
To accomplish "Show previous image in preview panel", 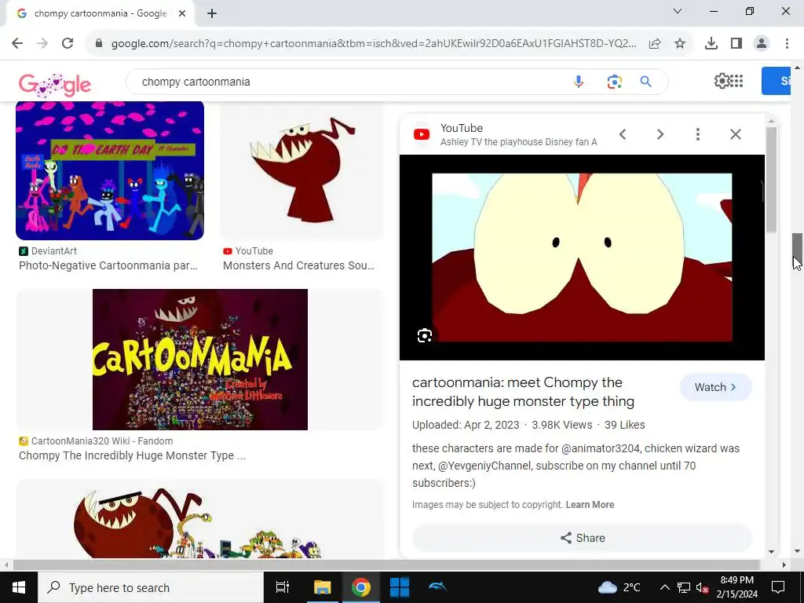I will coord(623,134).
